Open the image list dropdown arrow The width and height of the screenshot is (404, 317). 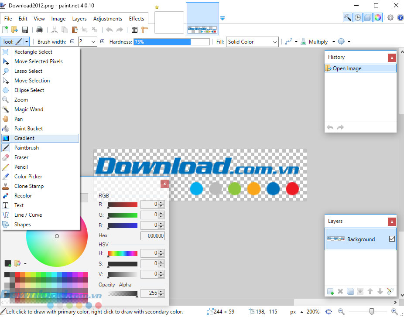223,18
